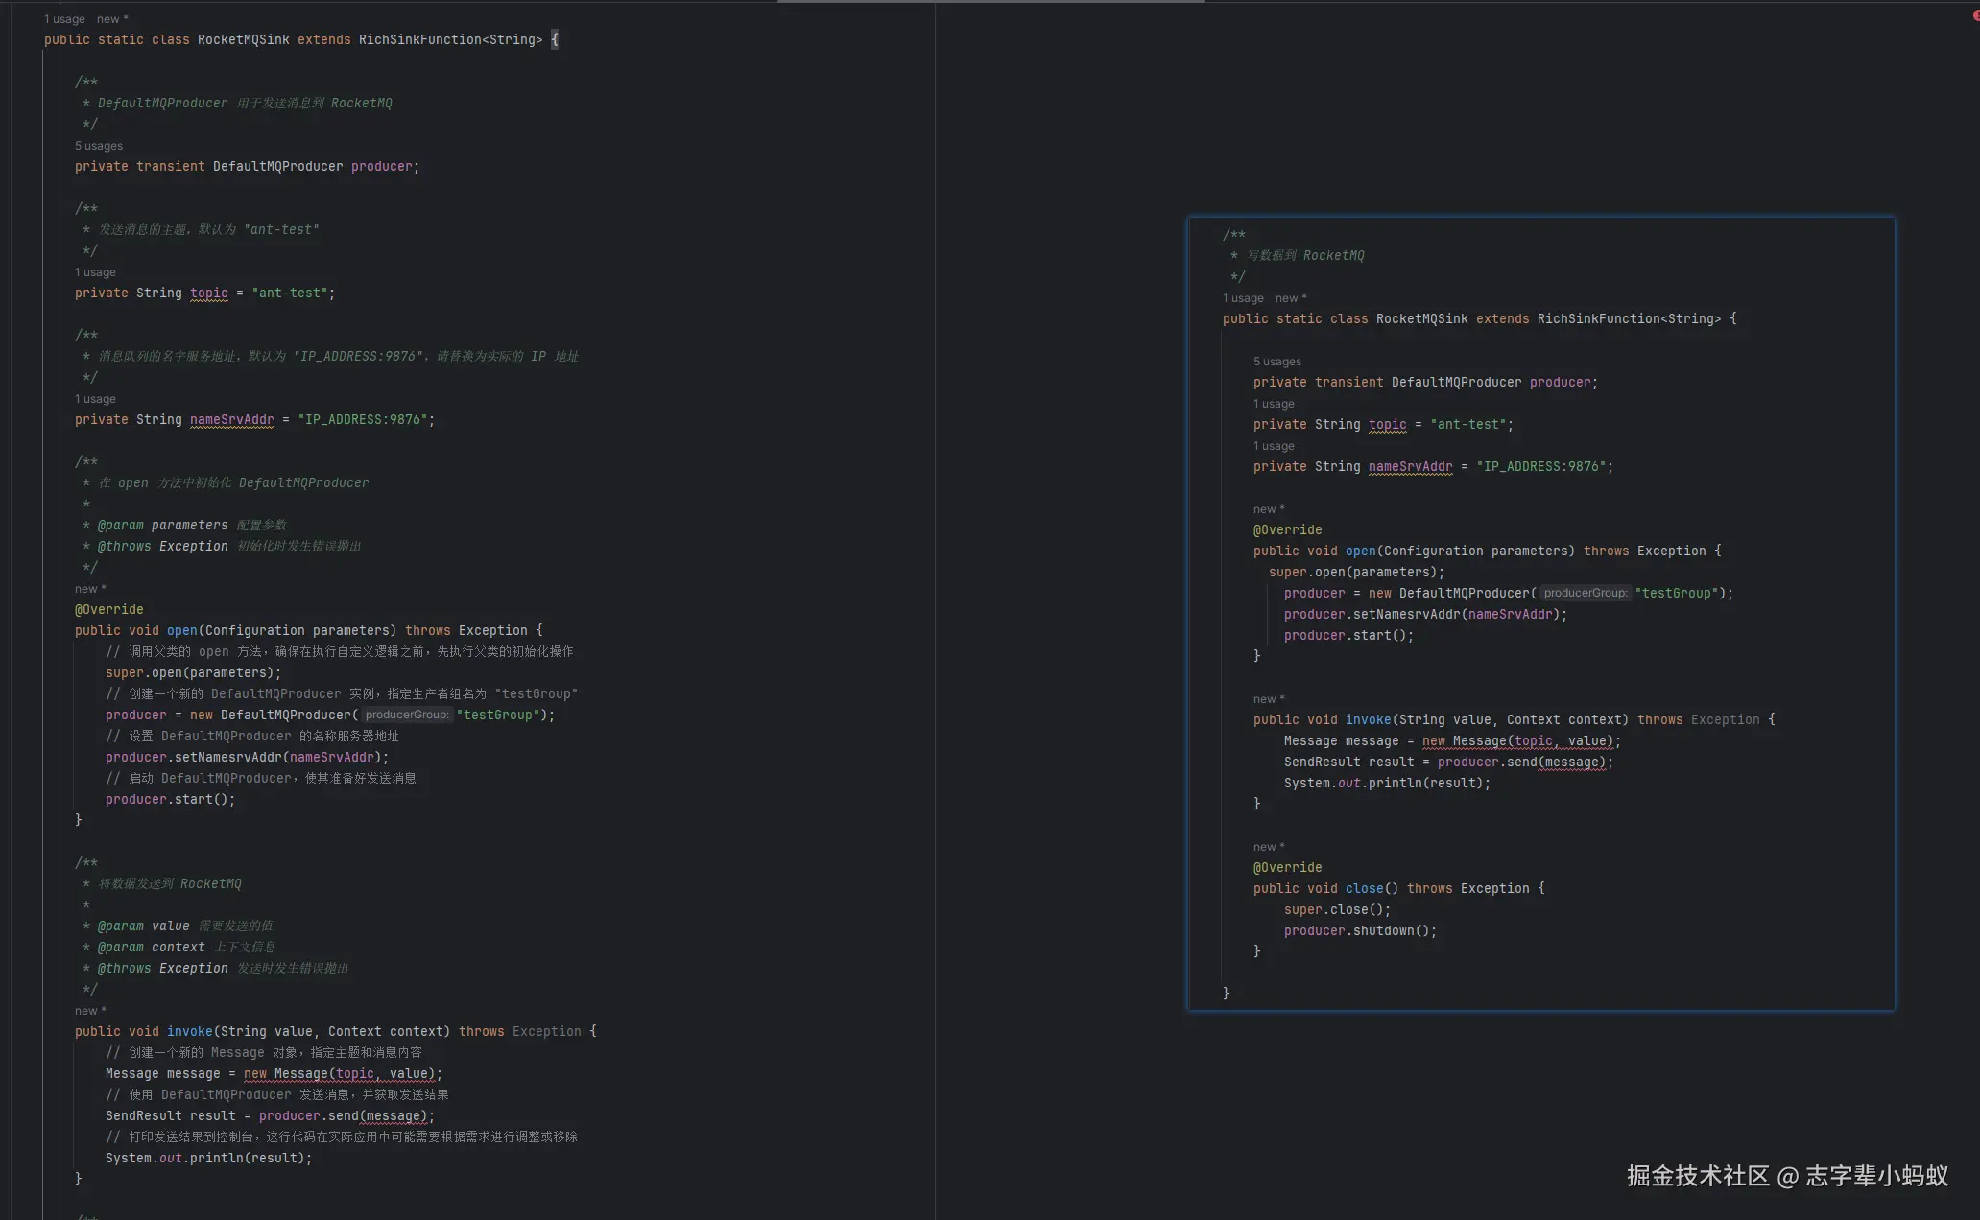Screen dimensions: 1980x1220
Task: Click RichSinkFunction class name in left pane declaration
Action: click(419, 39)
